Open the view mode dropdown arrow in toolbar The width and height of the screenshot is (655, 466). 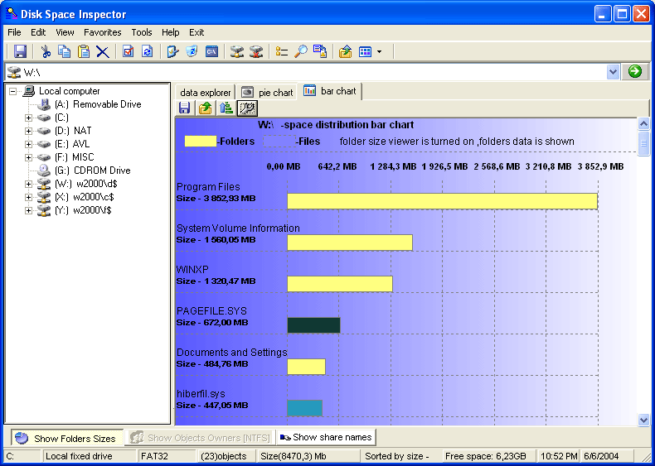(379, 51)
